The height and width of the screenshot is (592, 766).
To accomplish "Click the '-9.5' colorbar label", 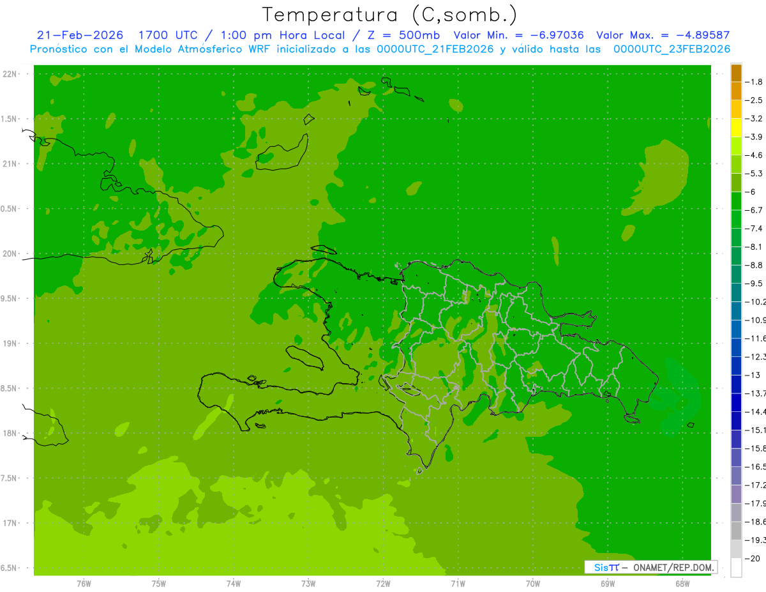I will pos(755,284).
